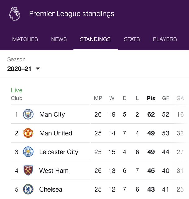This screenshot has height=199, width=189.
Task: Click the Leicester City club crest
Action: [x=28, y=152]
